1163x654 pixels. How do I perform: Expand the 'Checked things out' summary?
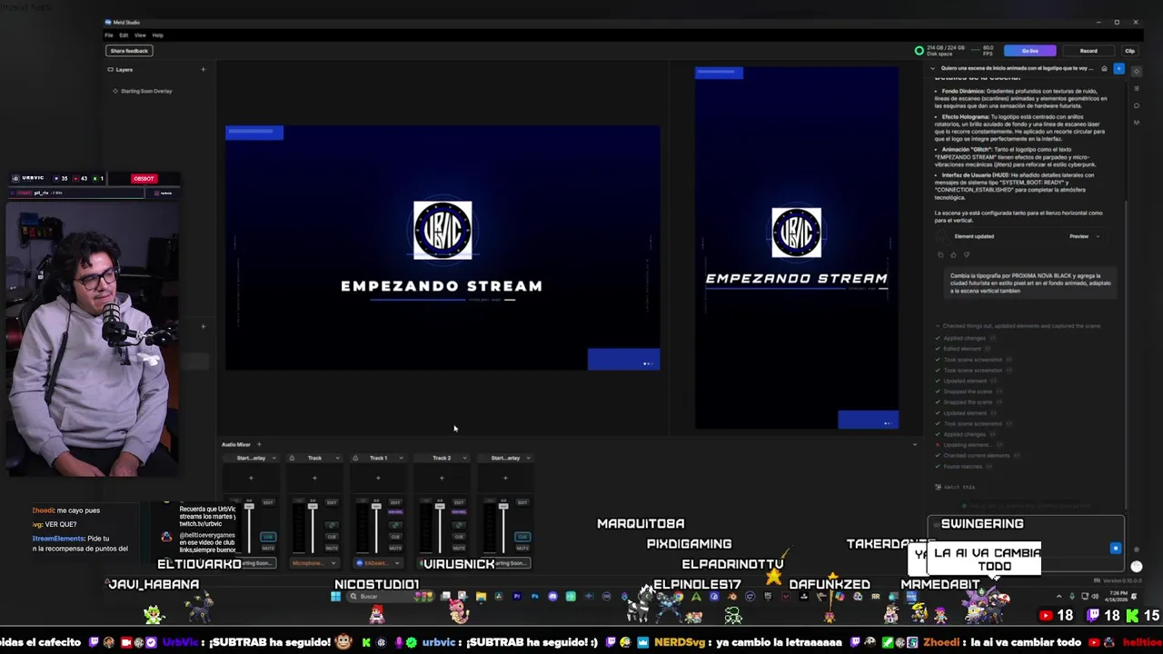pyautogui.click(x=1019, y=326)
